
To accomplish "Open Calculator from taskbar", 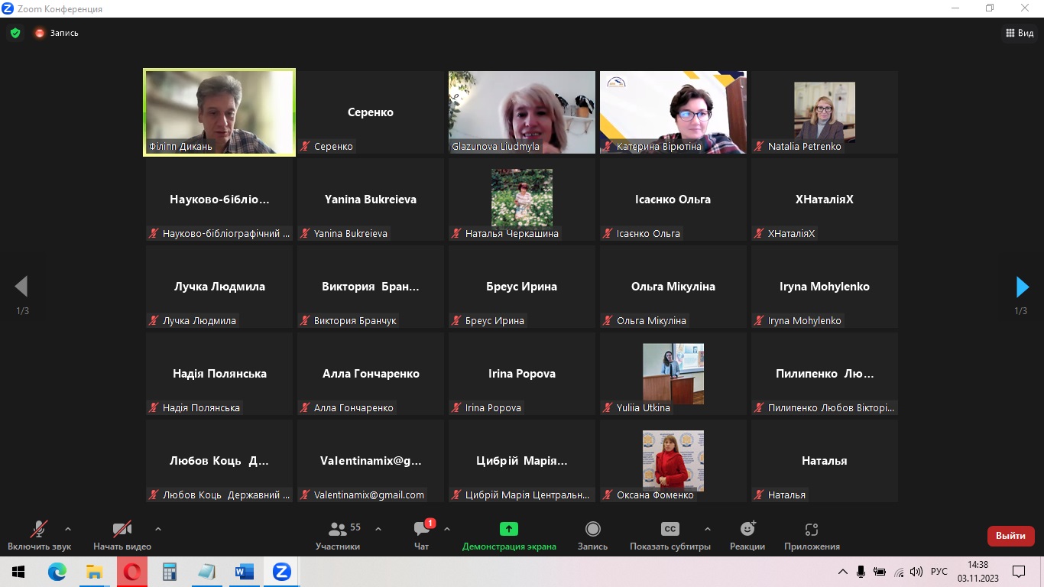I will 170,572.
